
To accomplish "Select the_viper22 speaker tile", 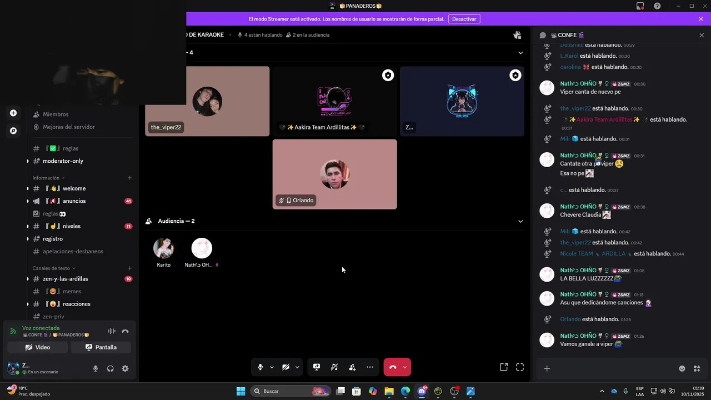I will click(x=207, y=101).
